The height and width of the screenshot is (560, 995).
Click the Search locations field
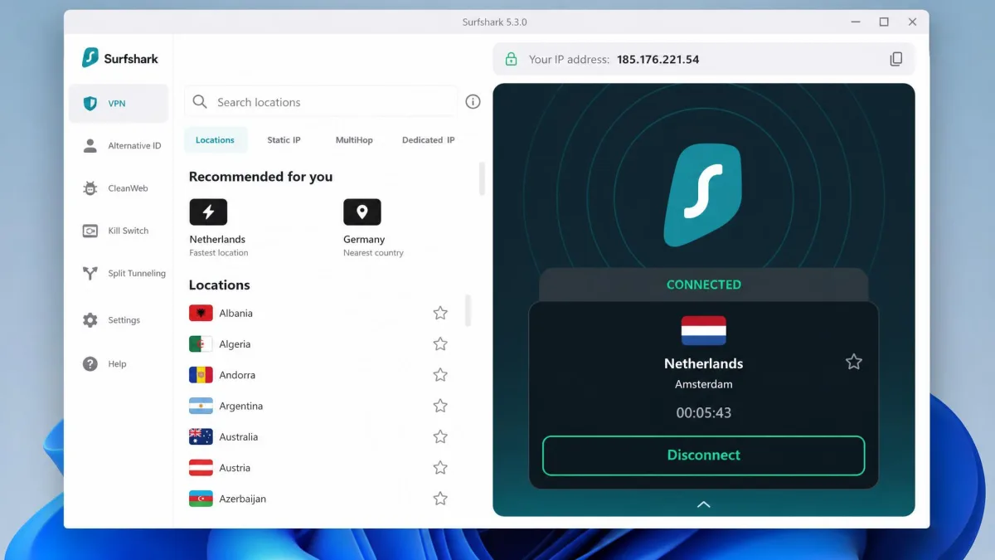(321, 102)
